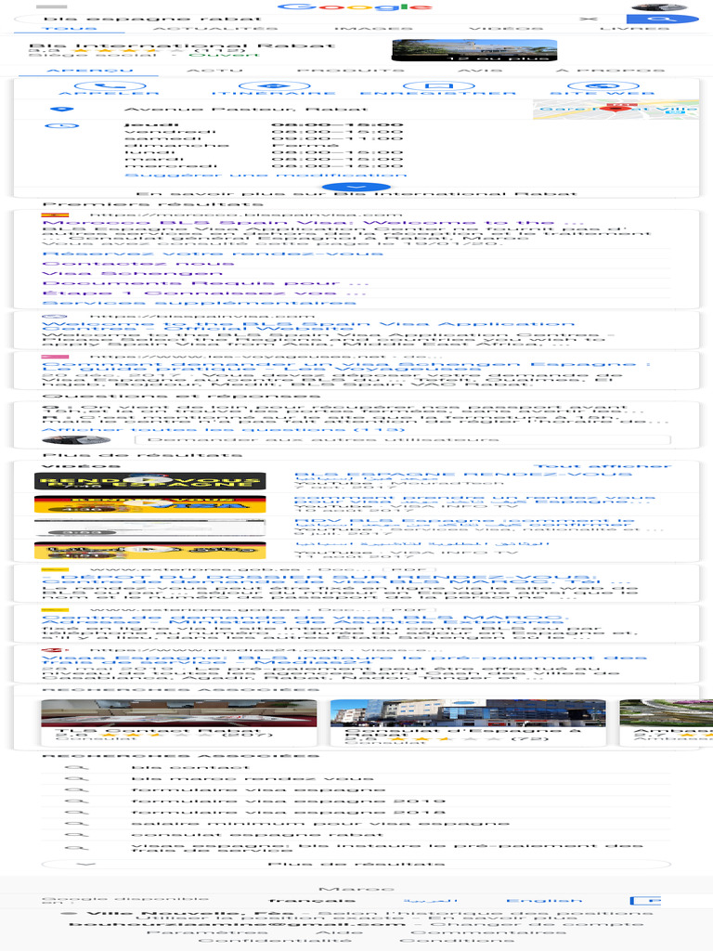Click the location pin icon beside the address
Image resolution: width=713 pixels, height=951 pixels.
pos(60,110)
